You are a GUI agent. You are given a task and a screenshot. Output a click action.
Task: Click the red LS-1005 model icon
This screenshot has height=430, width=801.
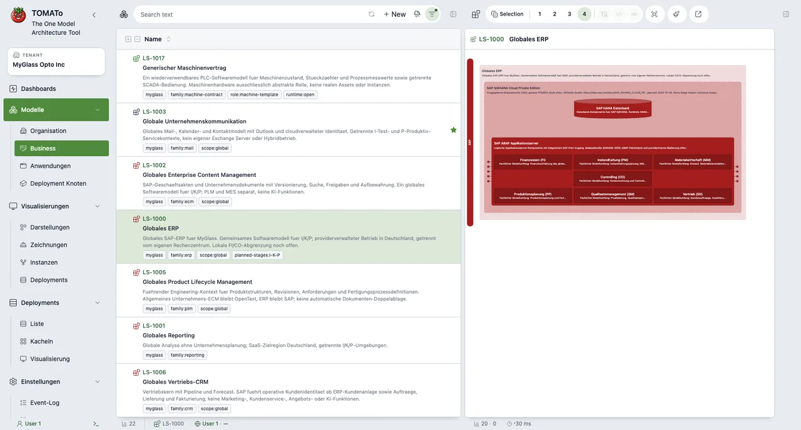[136, 272]
